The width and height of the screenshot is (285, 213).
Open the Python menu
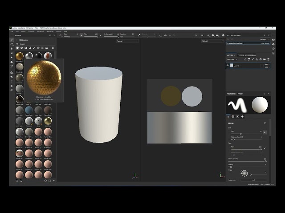(58, 32)
